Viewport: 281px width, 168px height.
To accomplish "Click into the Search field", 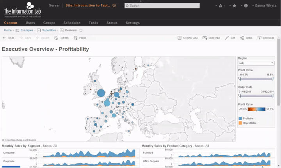I will (x=162, y=5).
